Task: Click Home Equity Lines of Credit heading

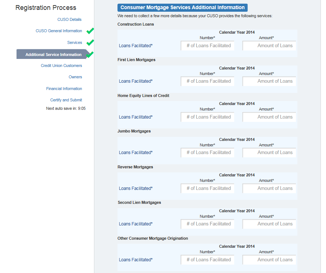Action: click(x=143, y=96)
